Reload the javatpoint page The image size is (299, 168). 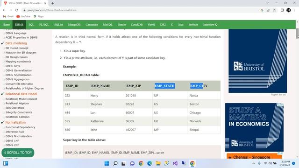click(17, 10)
